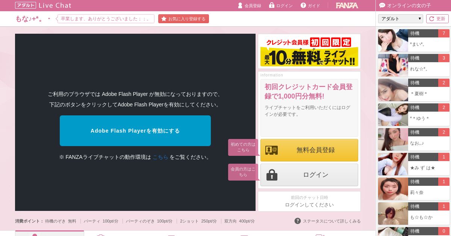
Task: Click the 会員の方はこちら tag
Action: (243, 172)
